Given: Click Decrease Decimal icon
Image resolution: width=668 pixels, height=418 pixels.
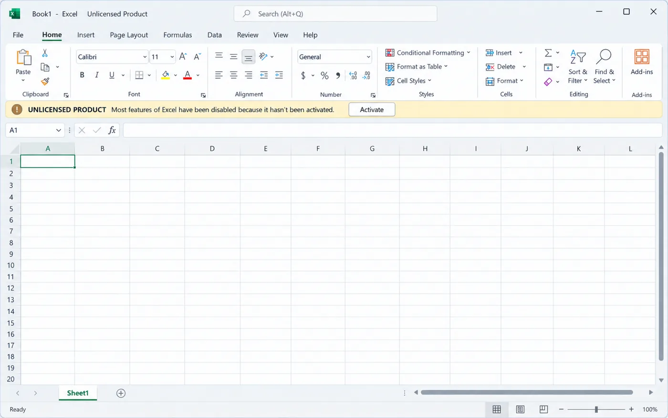Looking at the screenshot, I should (x=366, y=75).
